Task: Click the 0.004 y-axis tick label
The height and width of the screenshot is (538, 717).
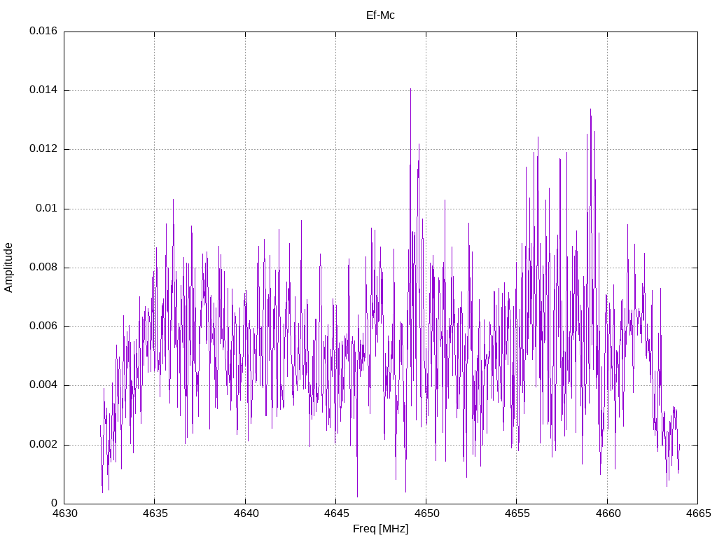Action: (x=43, y=385)
